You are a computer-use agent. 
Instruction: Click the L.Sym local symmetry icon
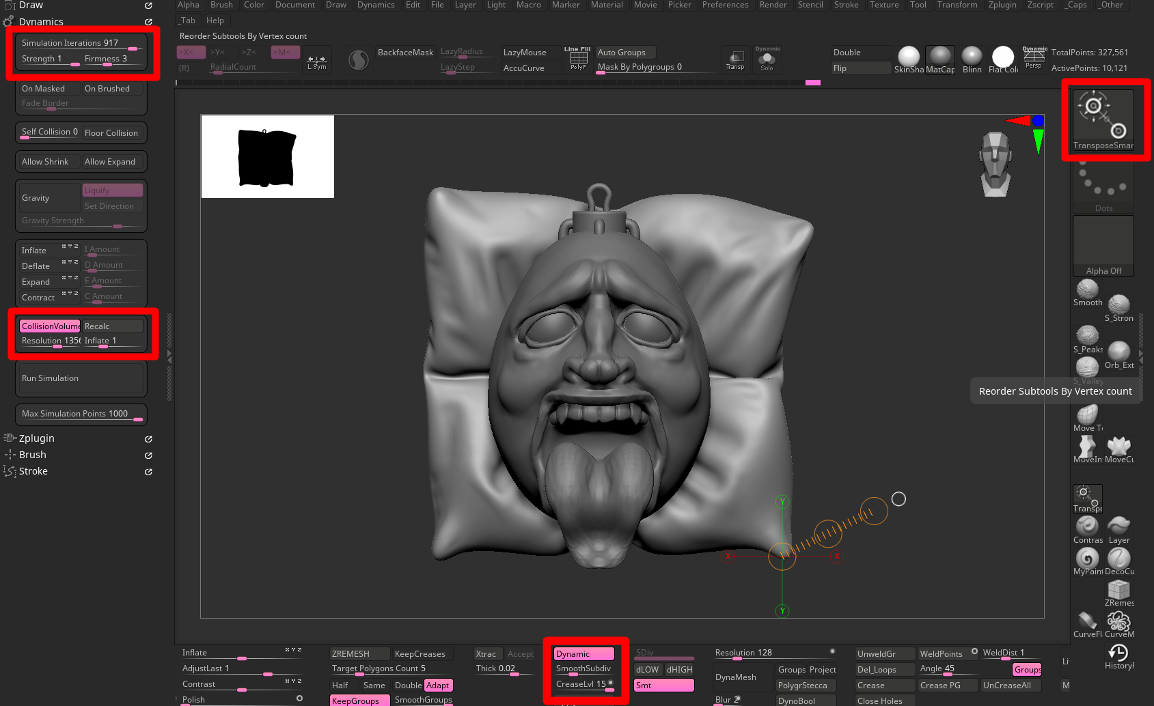317,59
